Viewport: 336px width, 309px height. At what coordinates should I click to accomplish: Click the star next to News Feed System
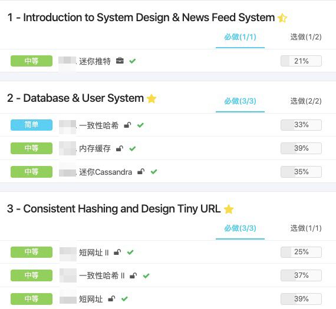click(x=282, y=18)
